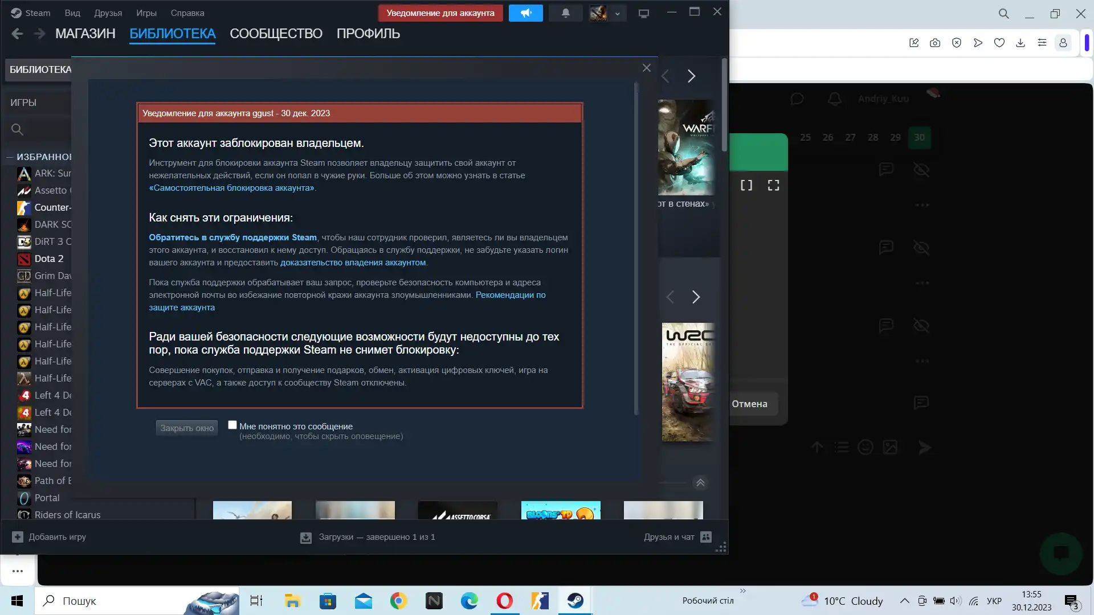Image resolution: width=1094 pixels, height=615 pixels.
Task: Select DiRT 3 in the games list
Action: coord(44,241)
